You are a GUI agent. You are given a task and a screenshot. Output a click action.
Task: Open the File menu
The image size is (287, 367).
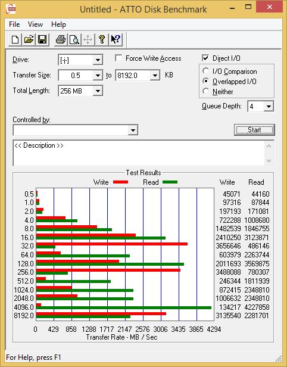tap(14, 24)
